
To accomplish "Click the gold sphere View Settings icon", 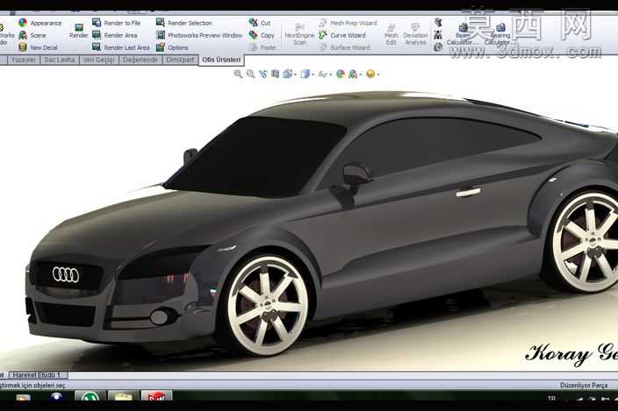I will pos(370,74).
